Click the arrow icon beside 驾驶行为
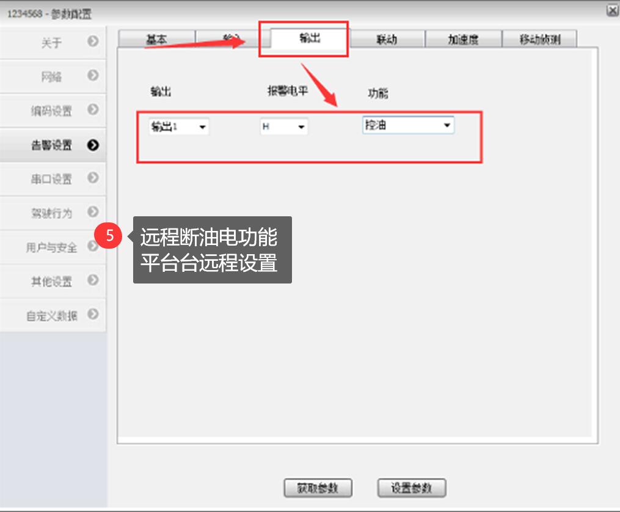 click(x=93, y=212)
